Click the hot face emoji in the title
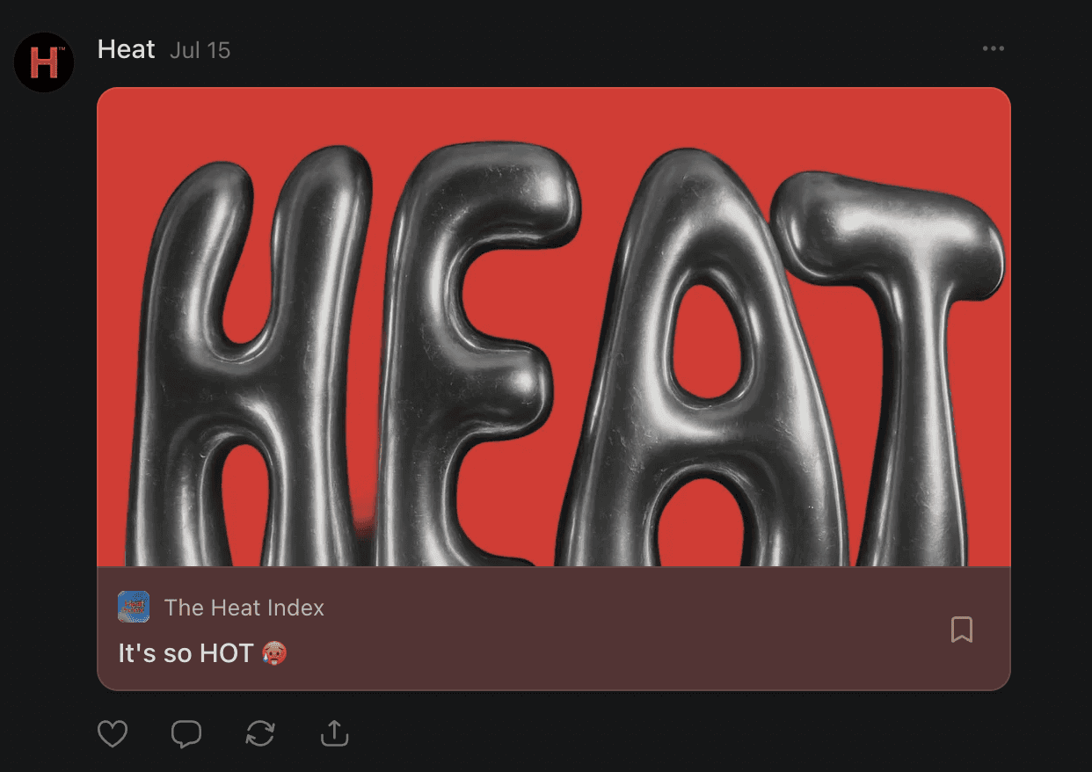 pyautogui.click(x=275, y=653)
